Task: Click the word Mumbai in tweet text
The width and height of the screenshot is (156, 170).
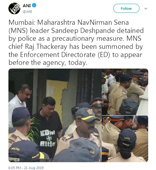Action: (x=22, y=22)
